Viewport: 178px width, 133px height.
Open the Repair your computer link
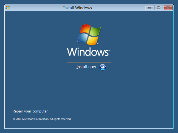(x=30, y=111)
